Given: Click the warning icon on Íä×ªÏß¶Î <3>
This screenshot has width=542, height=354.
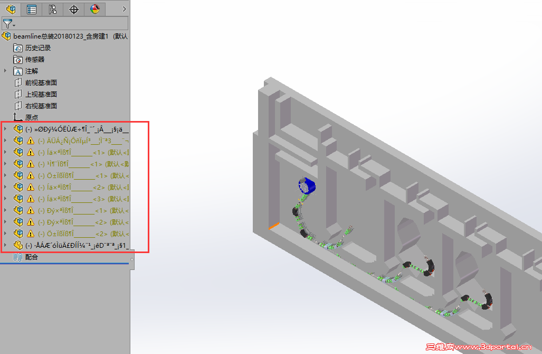Looking at the screenshot, I should click(x=31, y=199).
